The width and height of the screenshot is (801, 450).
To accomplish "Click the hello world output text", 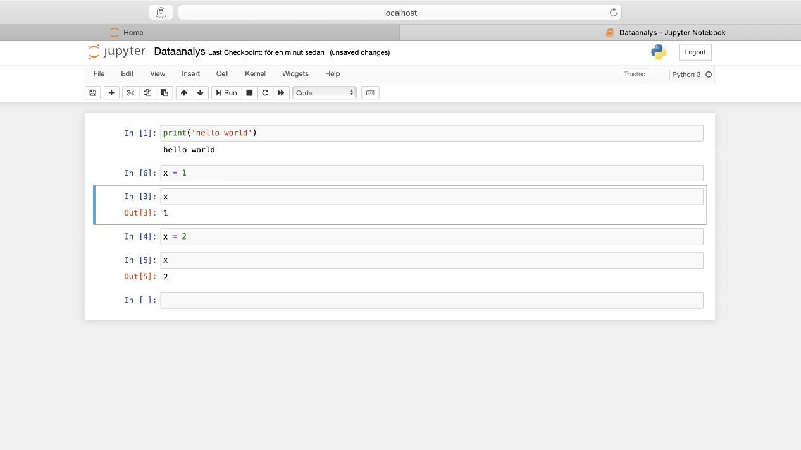I will click(x=189, y=150).
